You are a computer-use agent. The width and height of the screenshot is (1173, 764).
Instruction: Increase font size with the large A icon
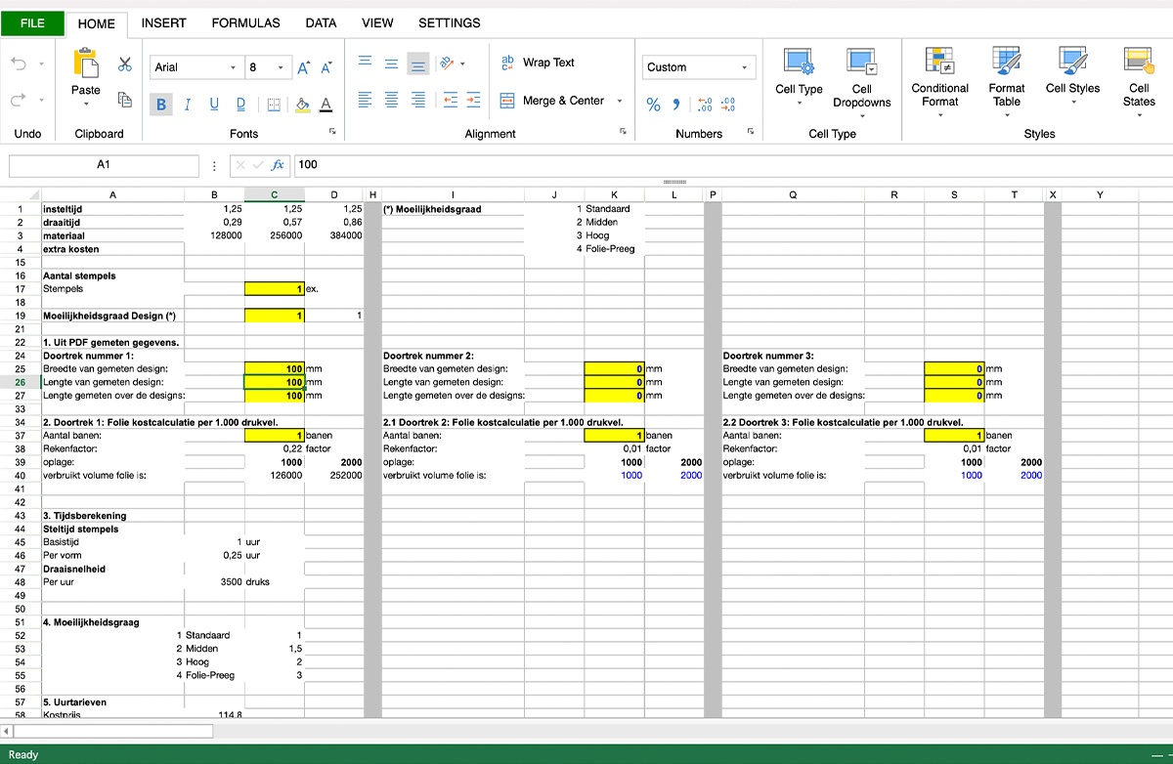click(x=304, y=67)
